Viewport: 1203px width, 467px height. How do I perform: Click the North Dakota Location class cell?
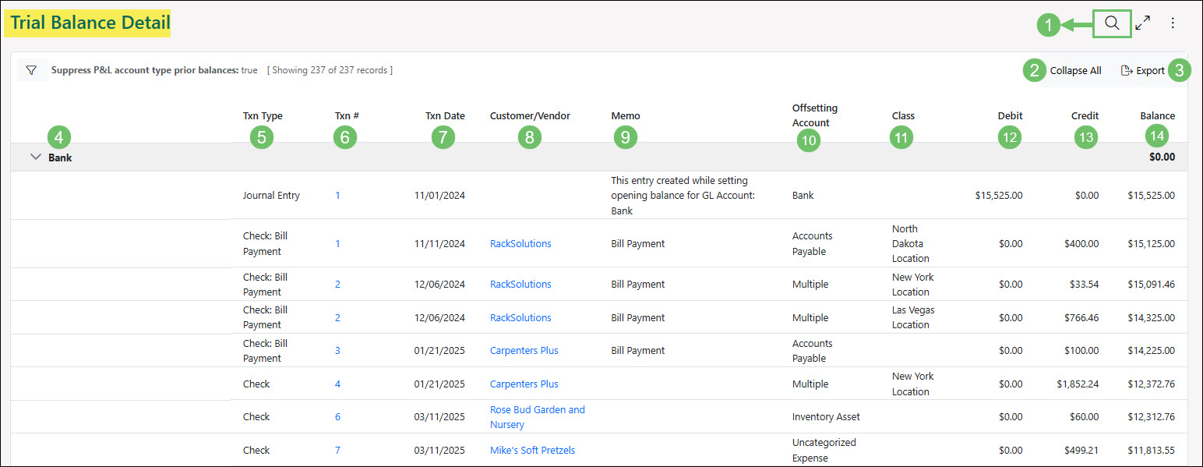(x=910, y=243)
